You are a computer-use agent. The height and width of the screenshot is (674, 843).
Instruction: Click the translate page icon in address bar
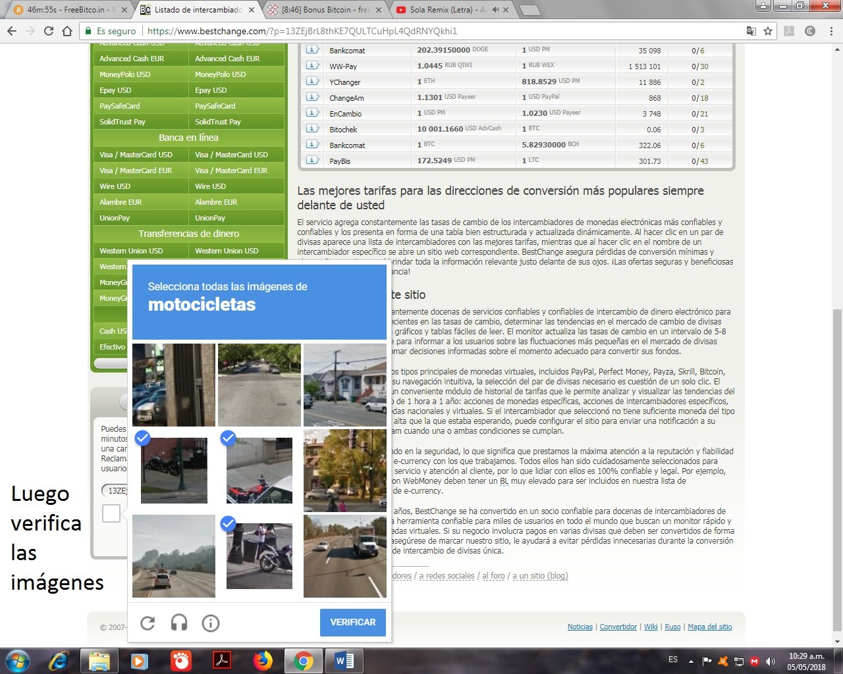[x=751, y=31]
